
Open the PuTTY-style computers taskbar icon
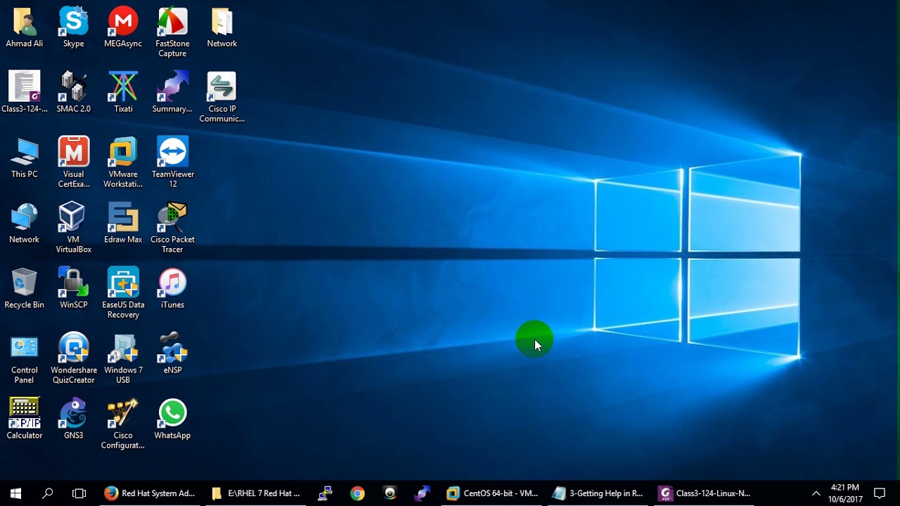tap(325, 493)
